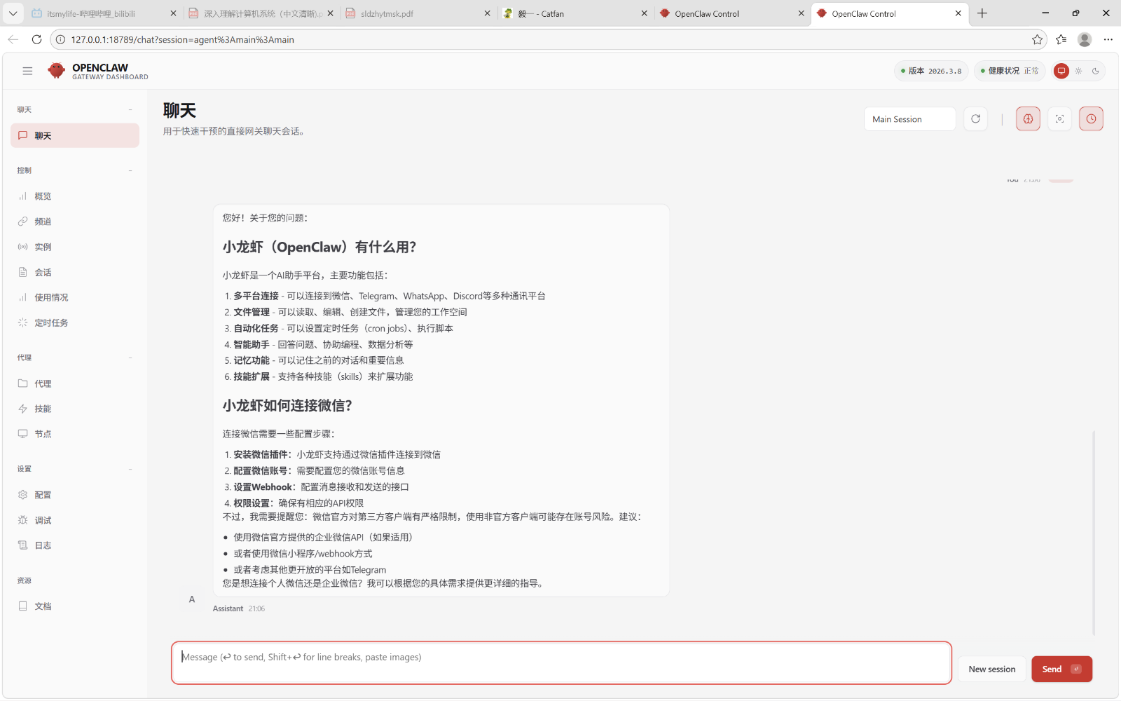The width and height of the screenshot is (1121, 701).
Task: Open the 日志 logs page
Action: point(75,545)
